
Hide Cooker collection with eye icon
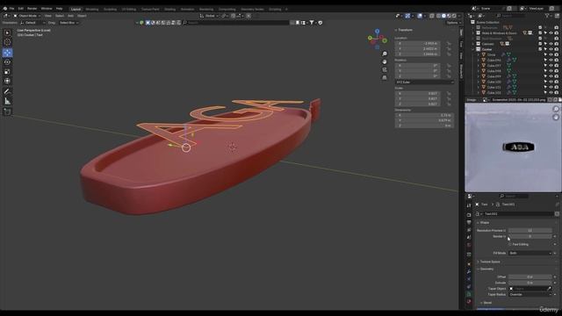551,49
